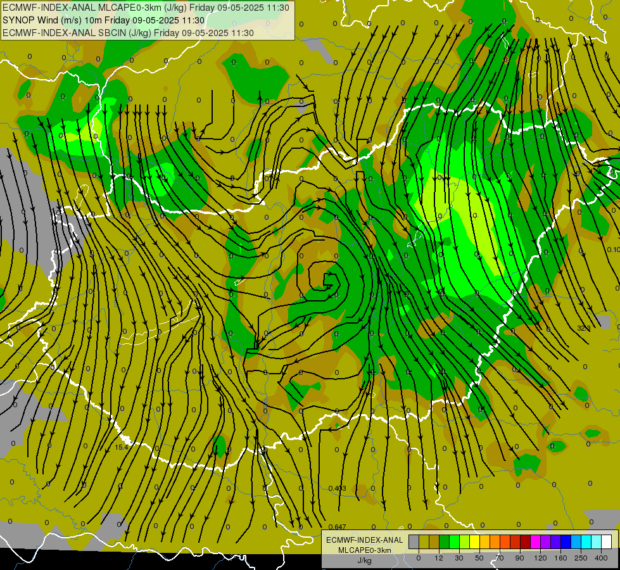The height and width of the screenshot is (570, 620).
Task: Click the cyan swatch in the color scale
Action: [x=586, y=542]
